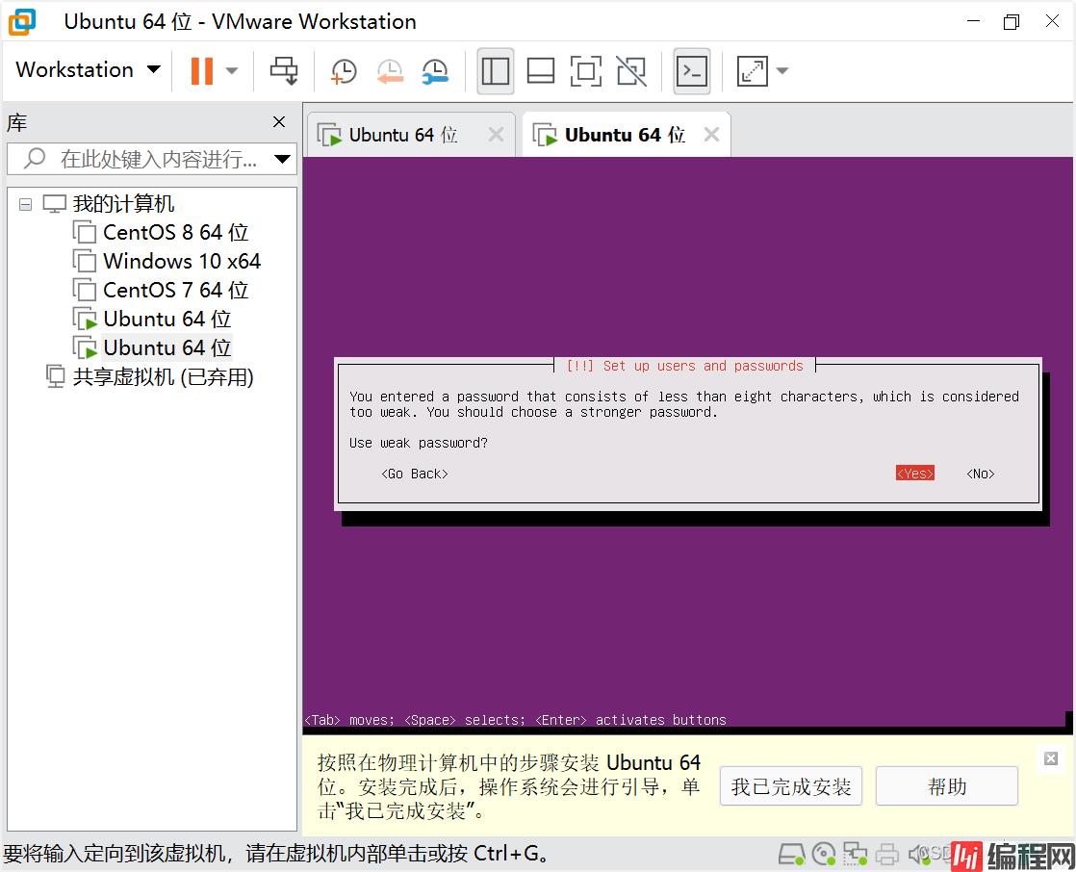Revert to previous snapshot icon

click(389, 70)
